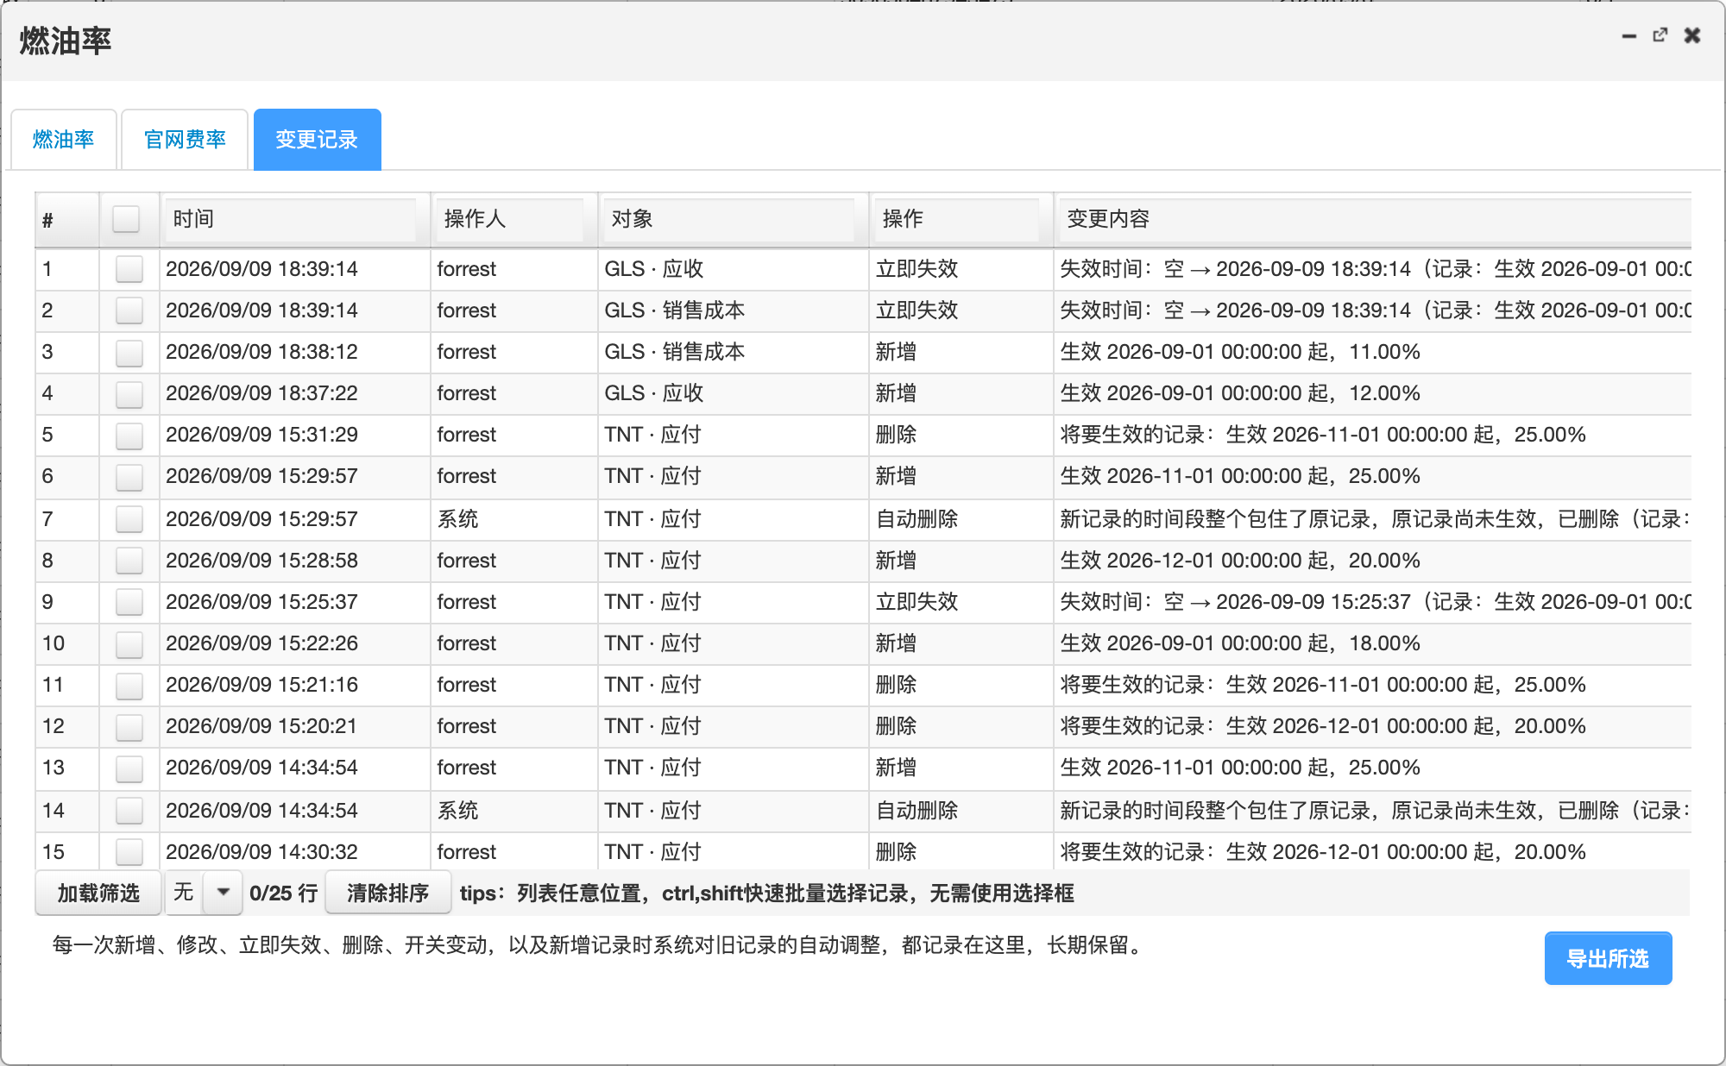Screen dimensions: 1726x1066
Task: Toggle the select-all checkbox in header
Action: click(126, 219)
